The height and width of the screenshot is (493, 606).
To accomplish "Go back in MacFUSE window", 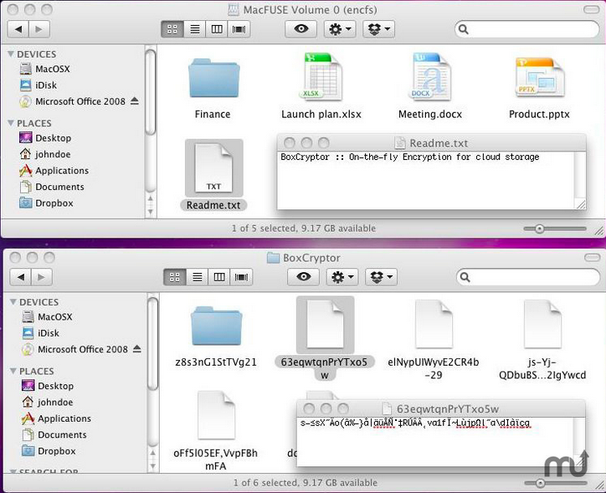I will (18, 29).
